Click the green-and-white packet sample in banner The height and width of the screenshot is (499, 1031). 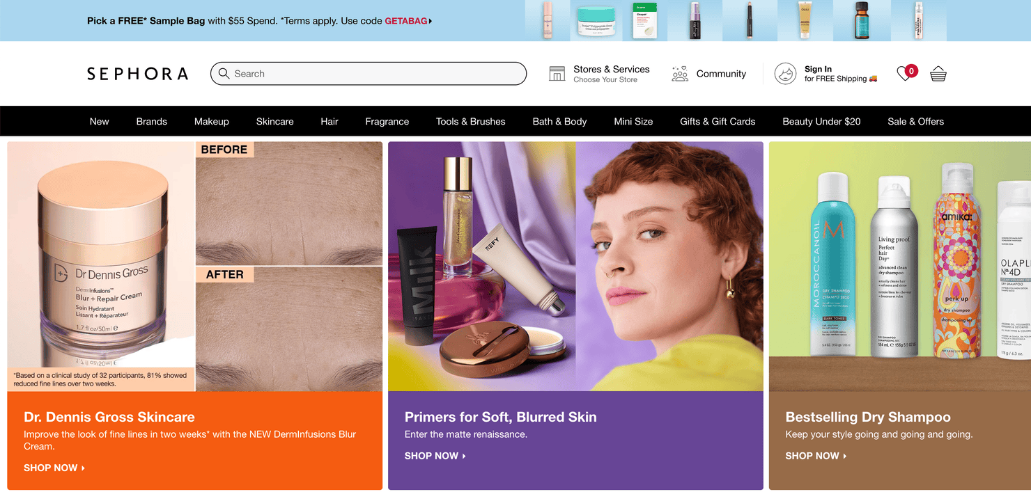point(645,22)
